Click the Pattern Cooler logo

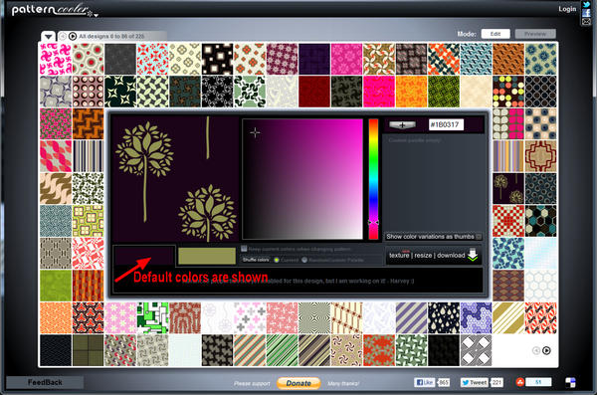point(51,10)
